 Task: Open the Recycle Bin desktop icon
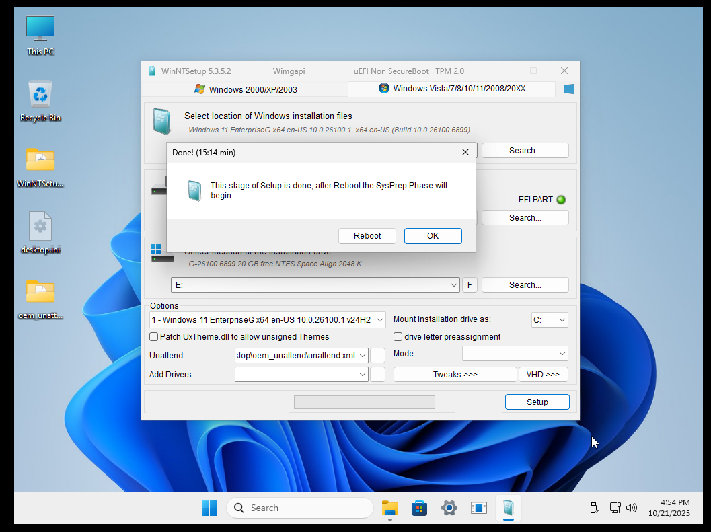tap(40, 101)
